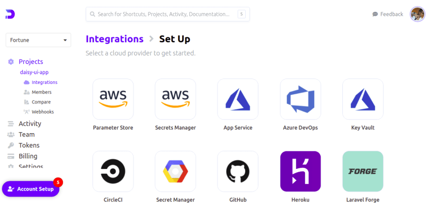Image resolution: width=434 pixels, height=203 pixels.
Task: Choose the Azure App Service icon
Action: pos(238,99)
